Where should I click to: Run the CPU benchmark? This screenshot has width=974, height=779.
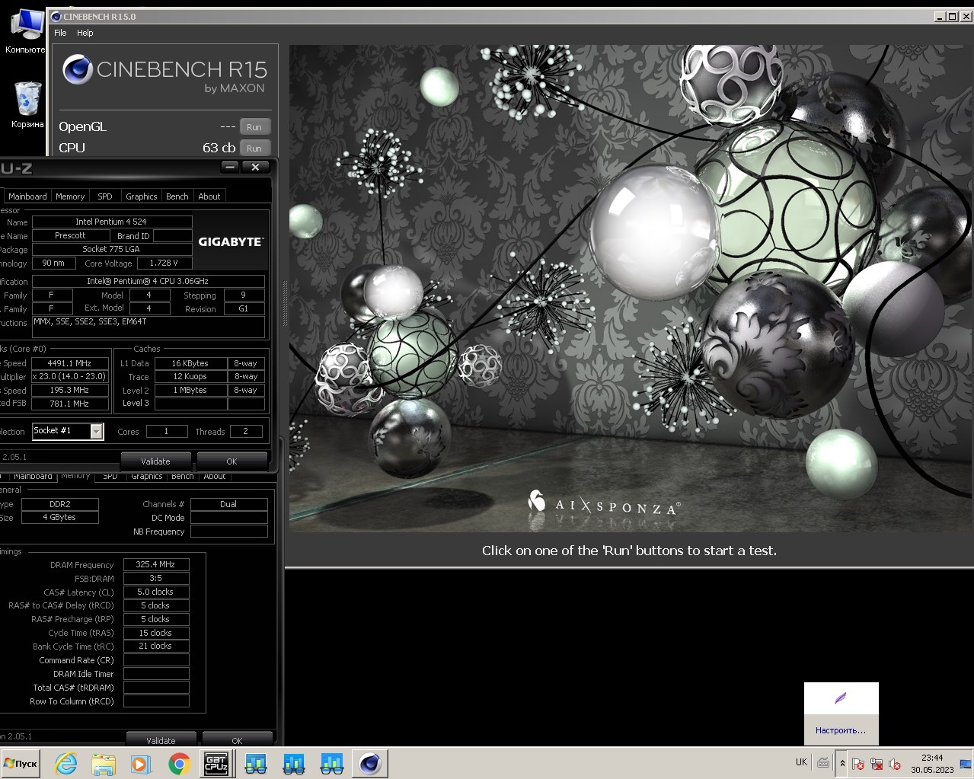click(254, 148)
